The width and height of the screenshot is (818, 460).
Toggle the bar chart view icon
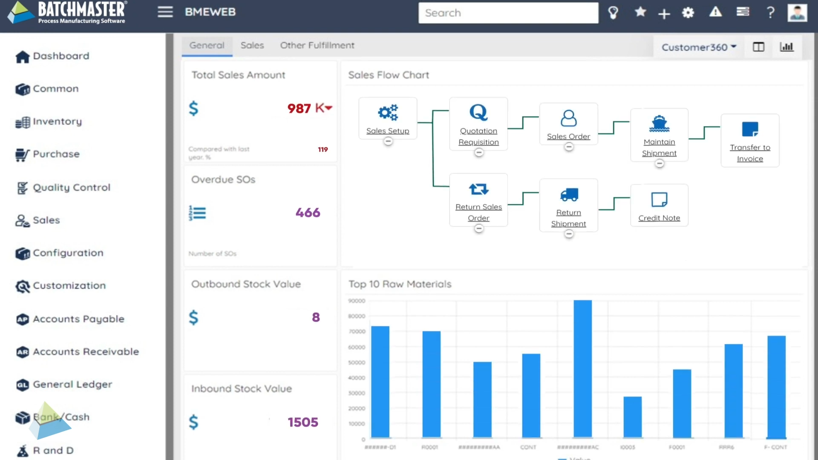click(786, 47)
